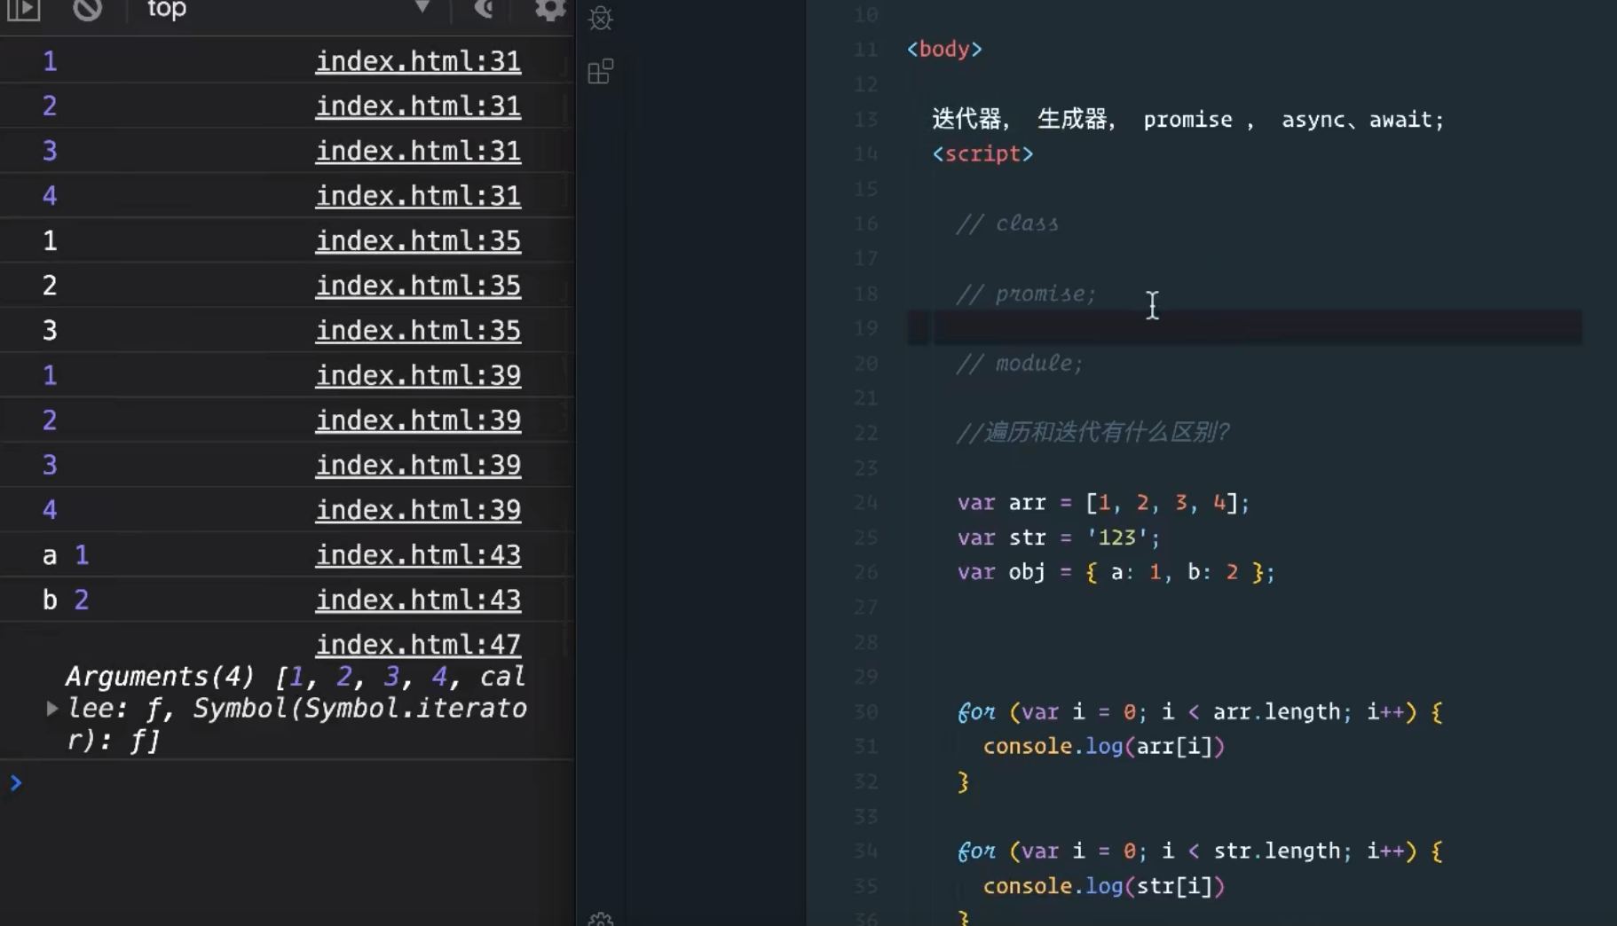Open VS Code Run and Debug view
The image size is (1617, 926).
[601, 18]
